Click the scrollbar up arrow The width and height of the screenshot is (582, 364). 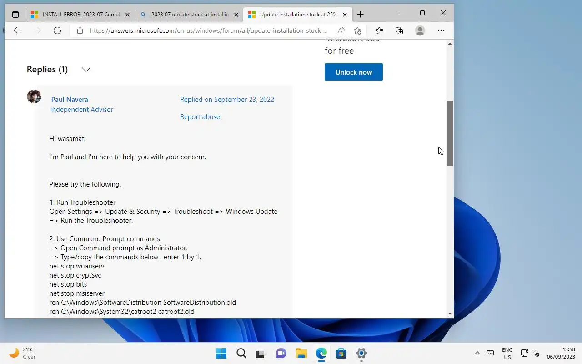450,44
